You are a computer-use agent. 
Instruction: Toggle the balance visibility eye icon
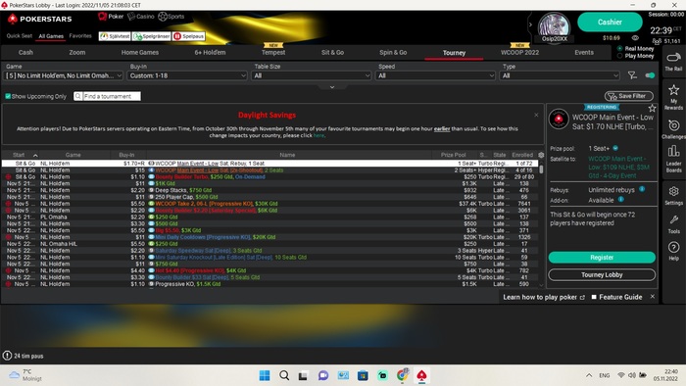click(635, 38)
